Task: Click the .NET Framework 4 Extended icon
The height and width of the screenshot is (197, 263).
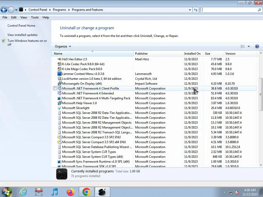Action: (59, 93)
